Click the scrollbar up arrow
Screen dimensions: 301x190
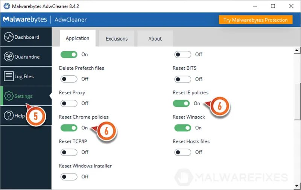click(x=297, y=50)
